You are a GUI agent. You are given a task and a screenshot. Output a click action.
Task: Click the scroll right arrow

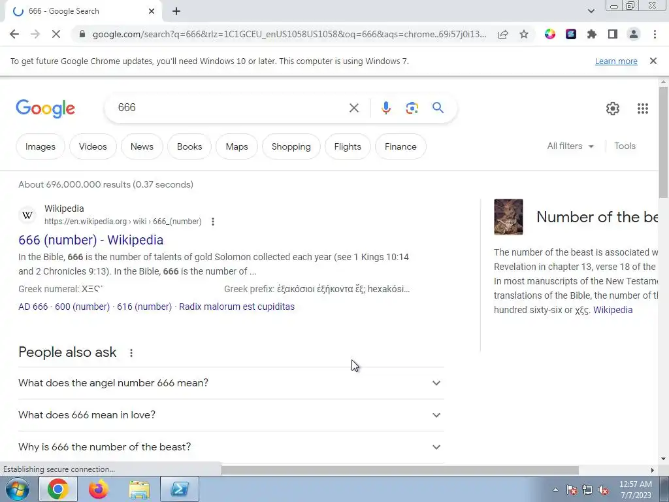click(652, 470)
